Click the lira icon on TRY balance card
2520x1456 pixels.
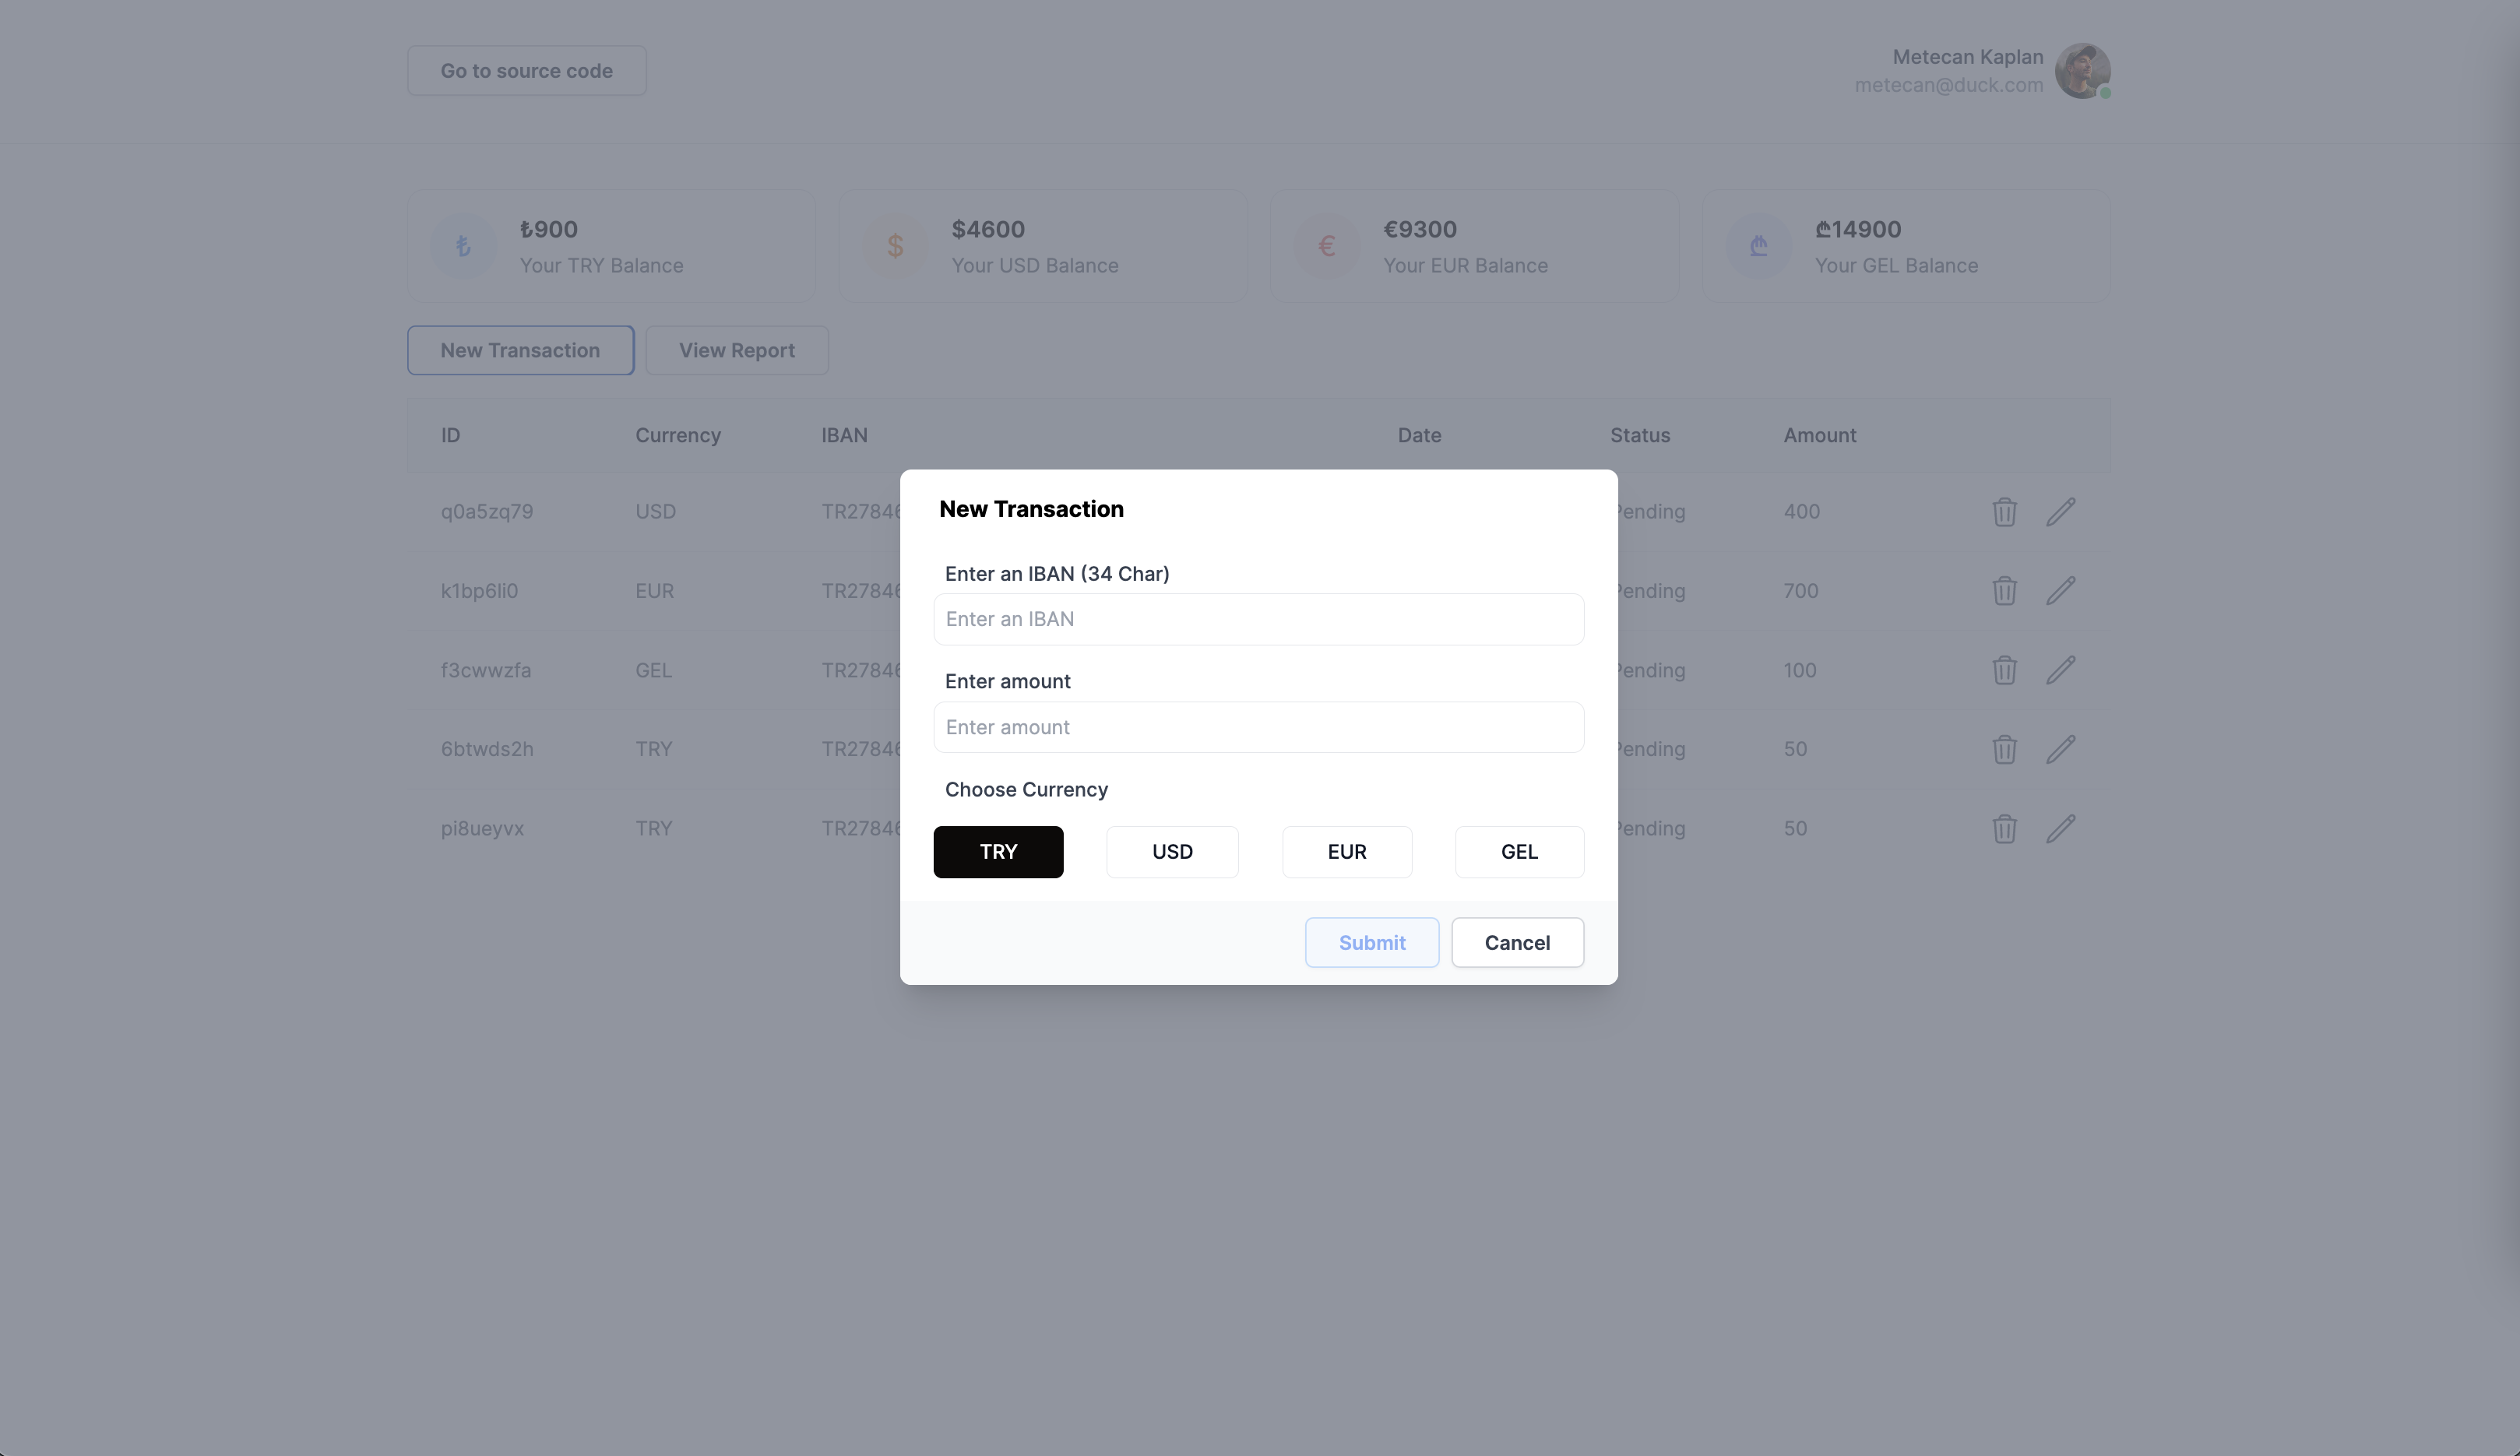click(x=463, y=245)
